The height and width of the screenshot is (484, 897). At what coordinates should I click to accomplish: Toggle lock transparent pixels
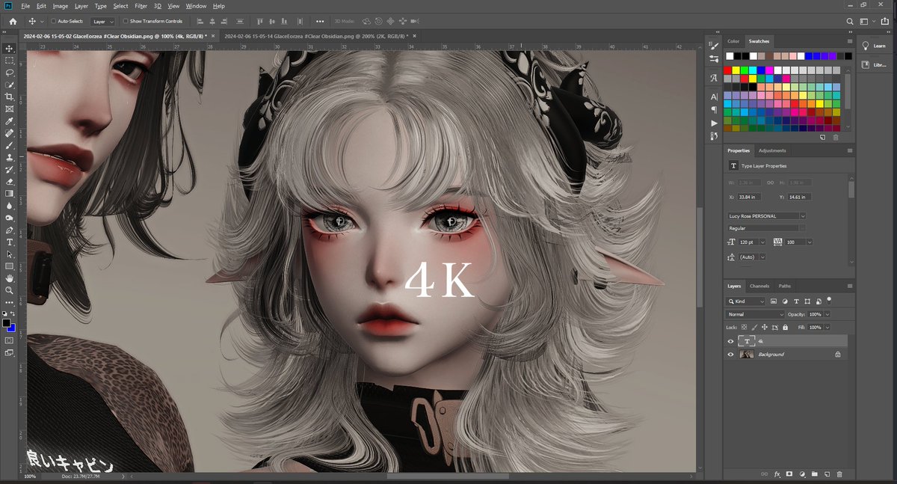click(x=745, y=328)
